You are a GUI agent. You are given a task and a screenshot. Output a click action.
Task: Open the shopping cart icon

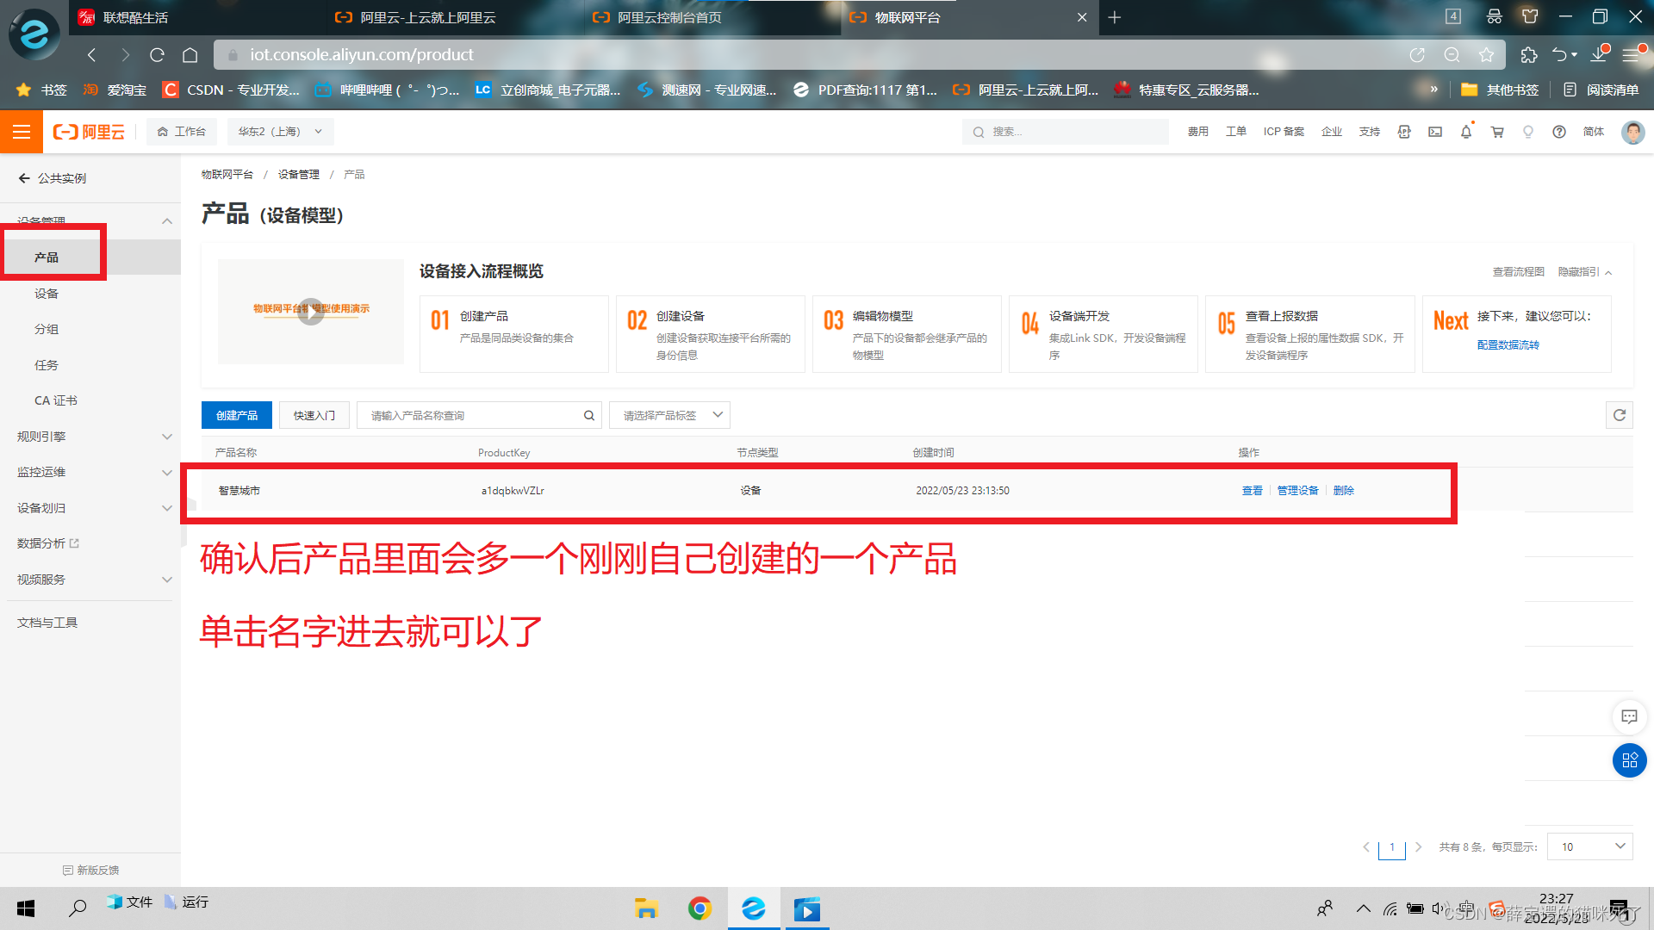(x=1497, y=132)
